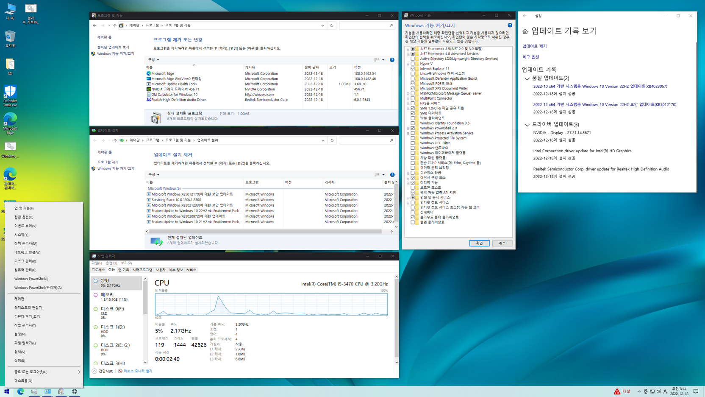Screen dimensions: 705x397
Task: Switch to 프로세스 tab in Task Manager
Action: click(98, 270)
